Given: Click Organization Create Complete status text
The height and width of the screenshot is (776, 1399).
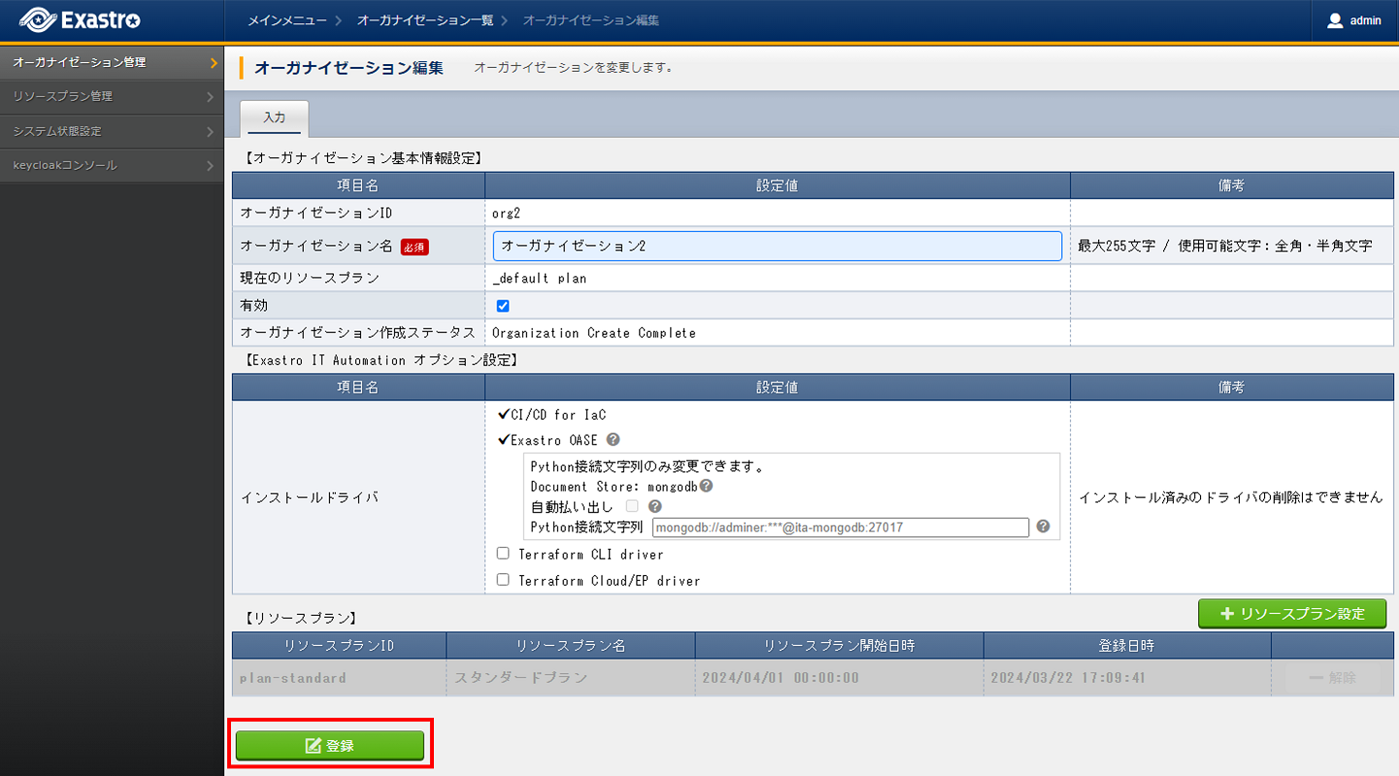Looking at the screenshot, I should (594, 332).
